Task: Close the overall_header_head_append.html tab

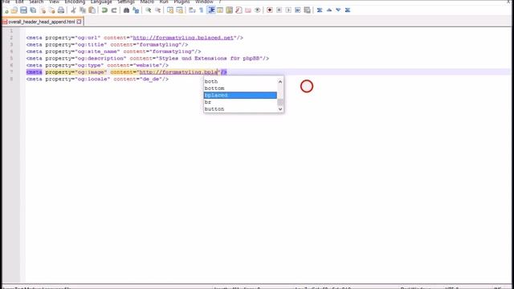Action: [x=79, y=22]
